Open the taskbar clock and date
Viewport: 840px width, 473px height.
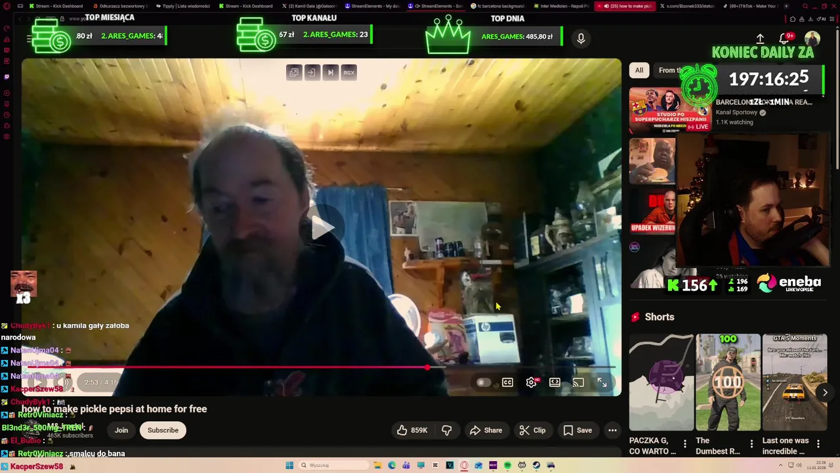817,465
